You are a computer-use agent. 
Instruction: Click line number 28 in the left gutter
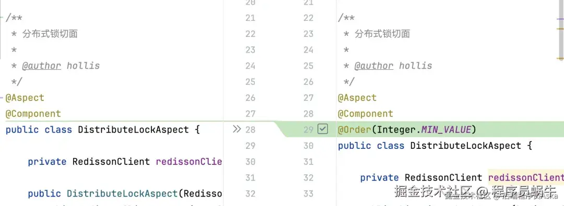point(250,130)
